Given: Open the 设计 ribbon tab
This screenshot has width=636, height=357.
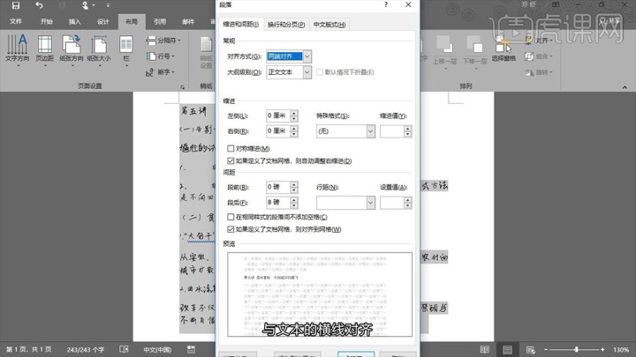Looking at the screenshot, I should (x=103, y=21).
